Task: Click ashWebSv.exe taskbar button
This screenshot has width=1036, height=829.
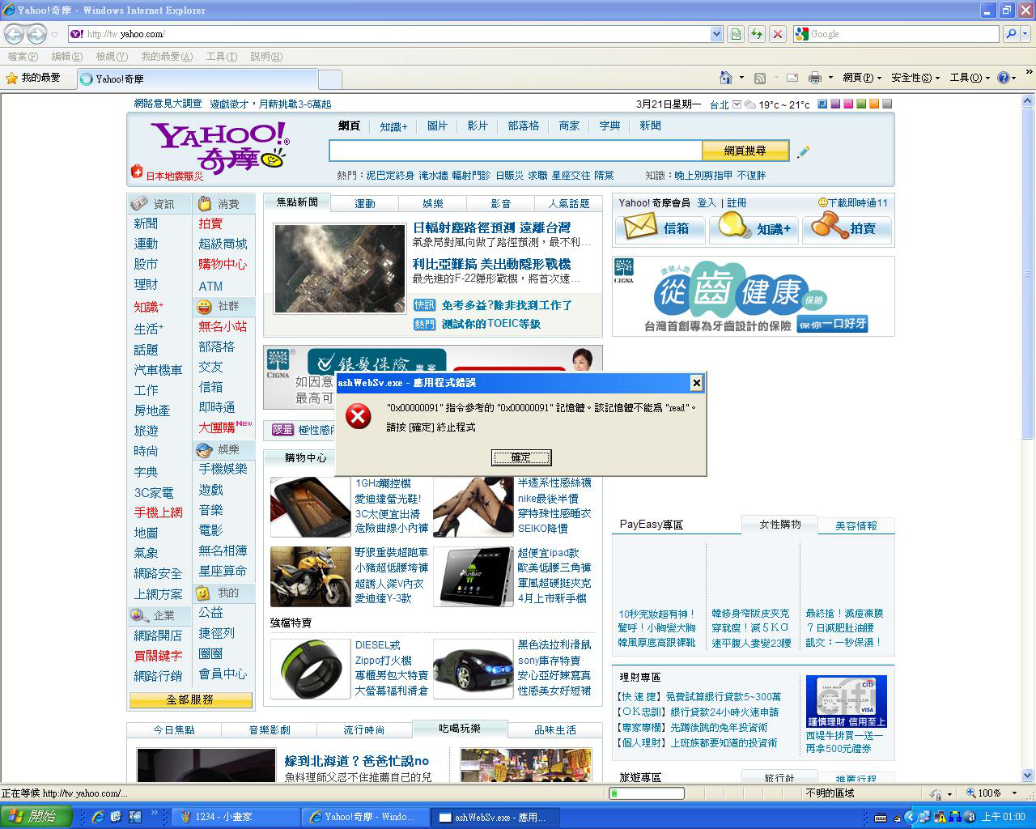Action: coord(494,817)
